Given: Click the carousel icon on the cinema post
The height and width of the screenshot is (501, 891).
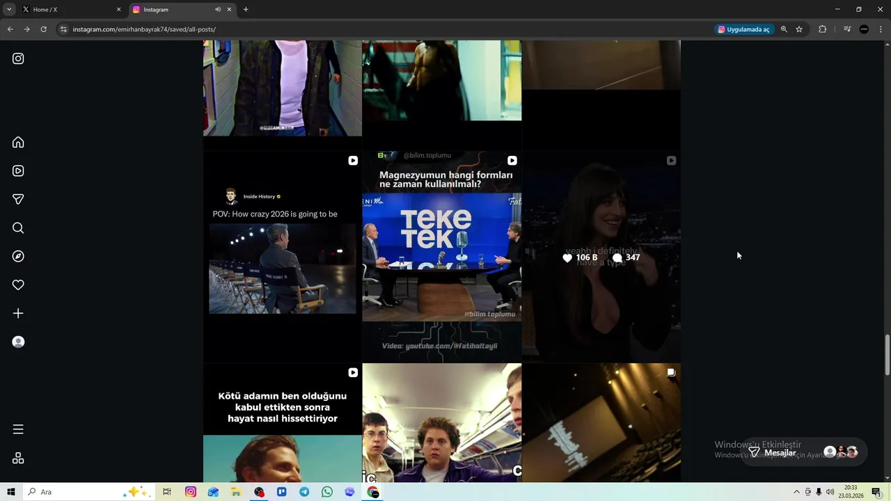Looking at the screenshot, I should tap(671, 372).
